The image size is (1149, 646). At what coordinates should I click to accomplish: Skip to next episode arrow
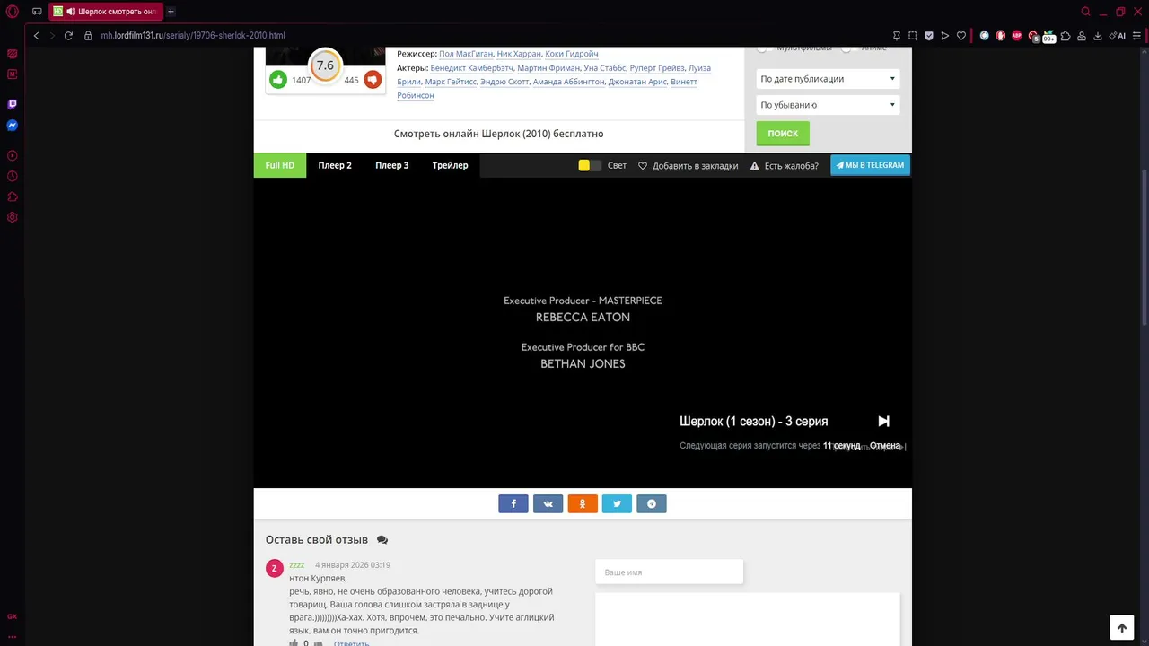tap(883, 421)
